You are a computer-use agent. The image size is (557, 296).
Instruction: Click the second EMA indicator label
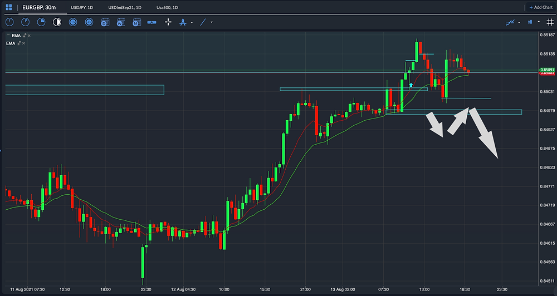[x=11, y=43]
